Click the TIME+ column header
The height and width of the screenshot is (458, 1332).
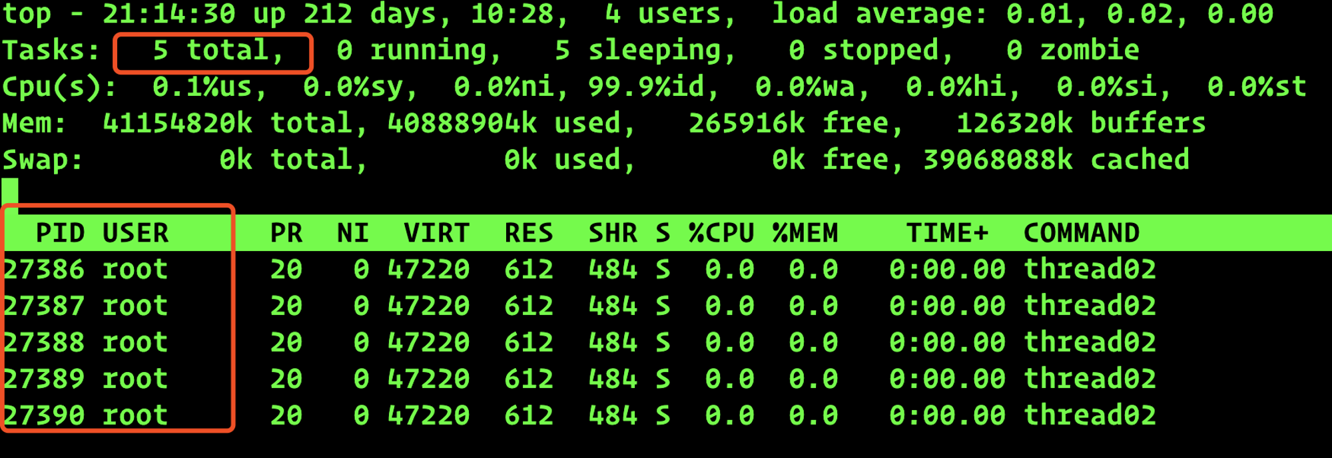pyautogui.click(x=948, y=233)
